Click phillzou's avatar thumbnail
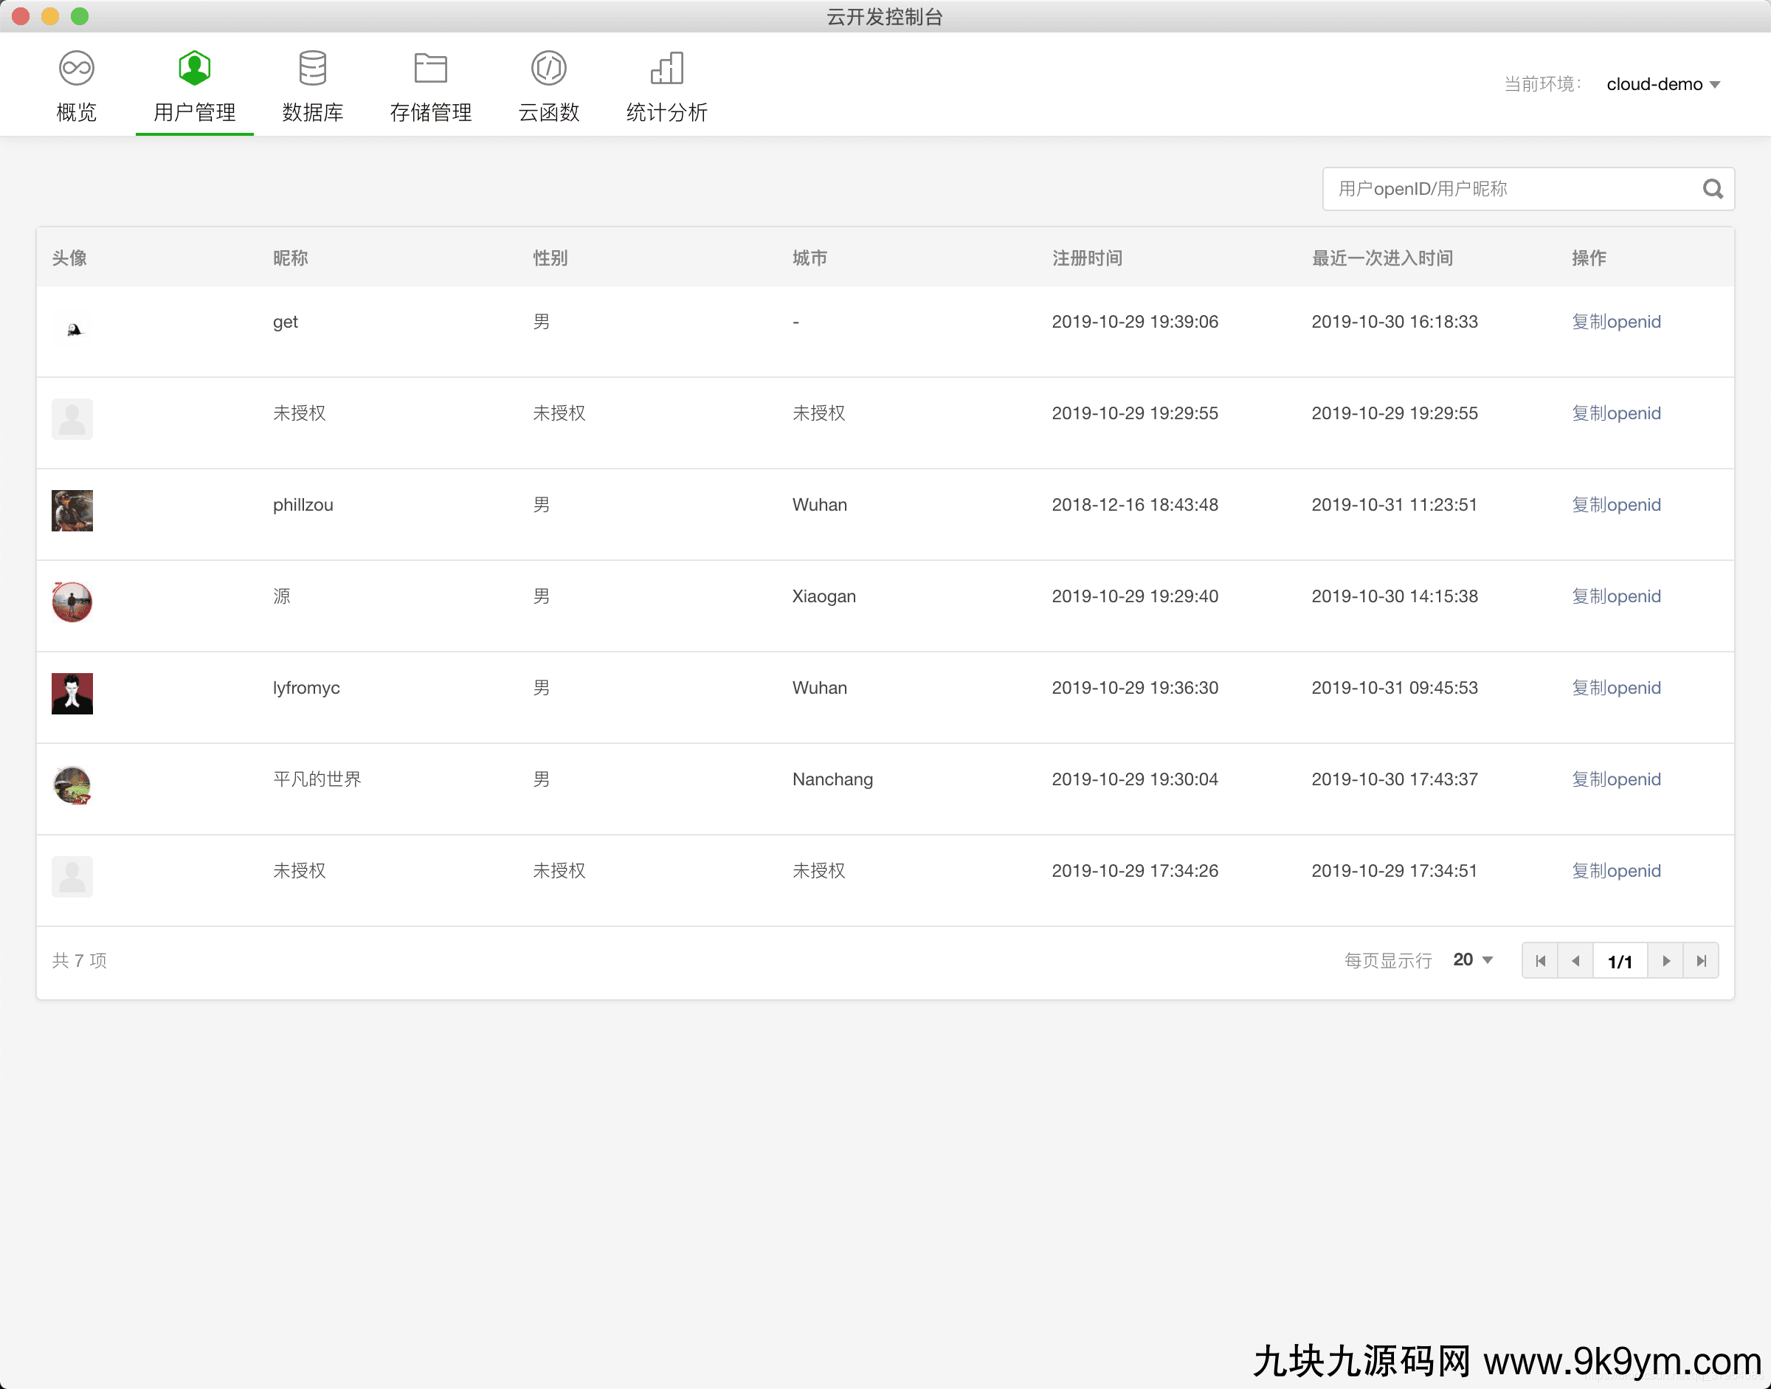Screen dimensions: 1771x1389 coord(72,510)
